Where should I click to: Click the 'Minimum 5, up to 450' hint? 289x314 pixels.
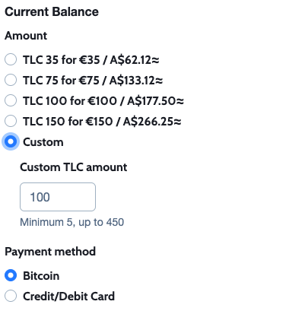[72, 222]
